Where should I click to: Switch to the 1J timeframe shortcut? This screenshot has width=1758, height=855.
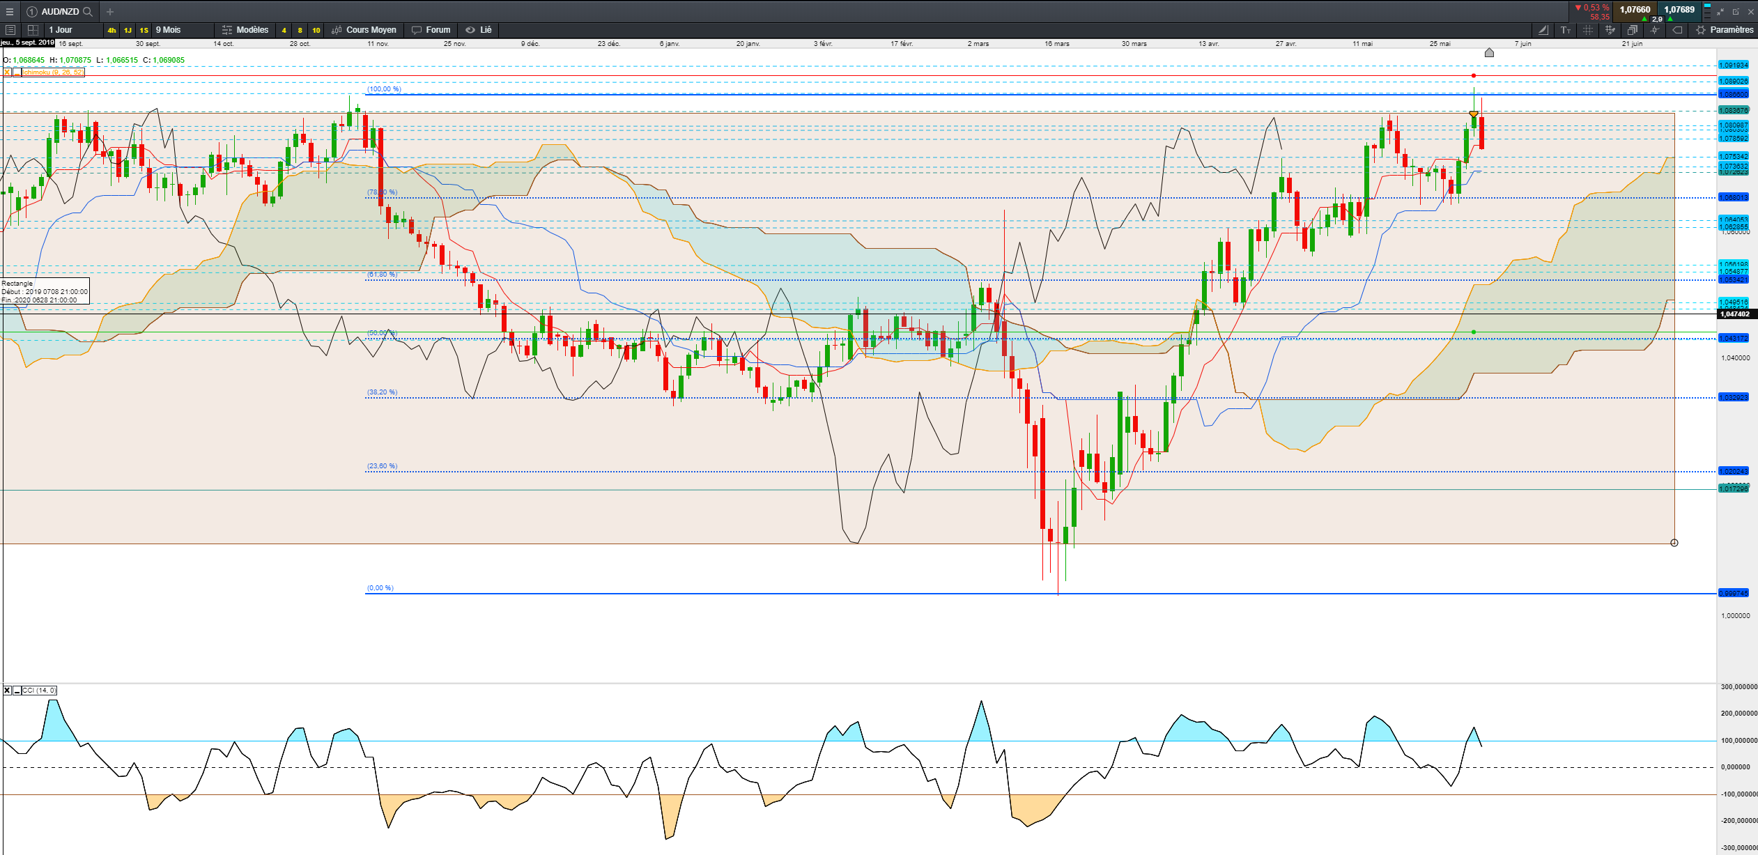tap(128, 30)
